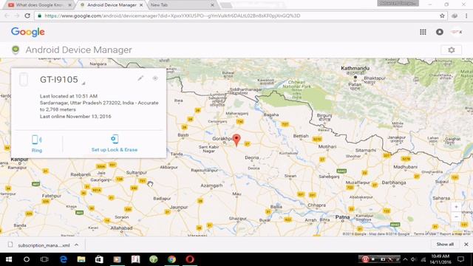Click the Android Device Manager title

[x=79, y=50]
